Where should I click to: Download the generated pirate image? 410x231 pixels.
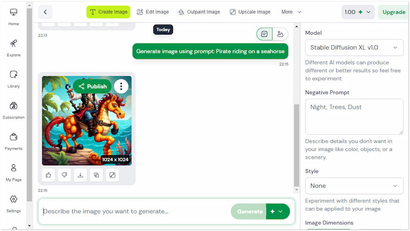point(80,175)
